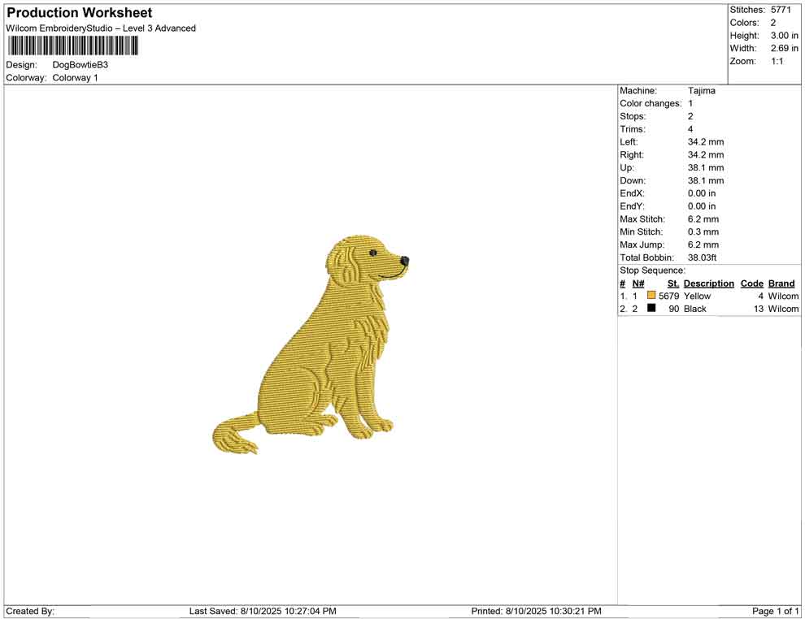Click the 'Code' column header
The height and width of the screenshot is (619, 805).
click(x=752, y=284)
